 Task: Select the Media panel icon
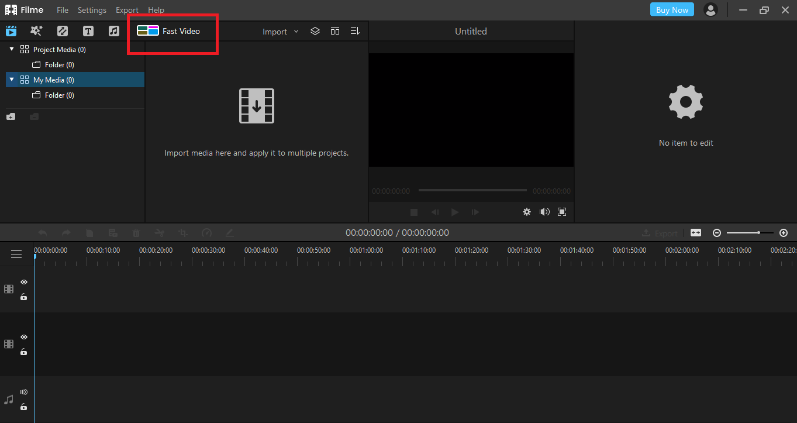(x=11, y=30)
